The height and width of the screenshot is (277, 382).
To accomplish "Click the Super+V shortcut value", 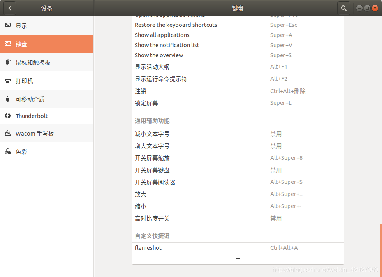I will (281, 45).
